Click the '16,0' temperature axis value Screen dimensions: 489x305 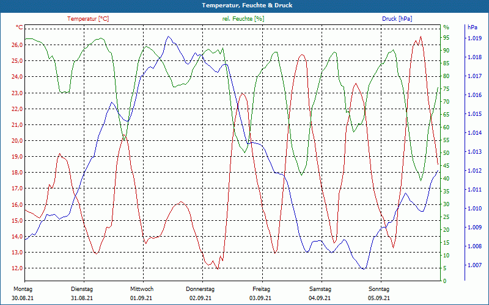(17, 204)
